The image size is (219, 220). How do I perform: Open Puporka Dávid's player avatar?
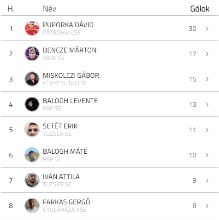pyautogui.click(x=32, y=29)
